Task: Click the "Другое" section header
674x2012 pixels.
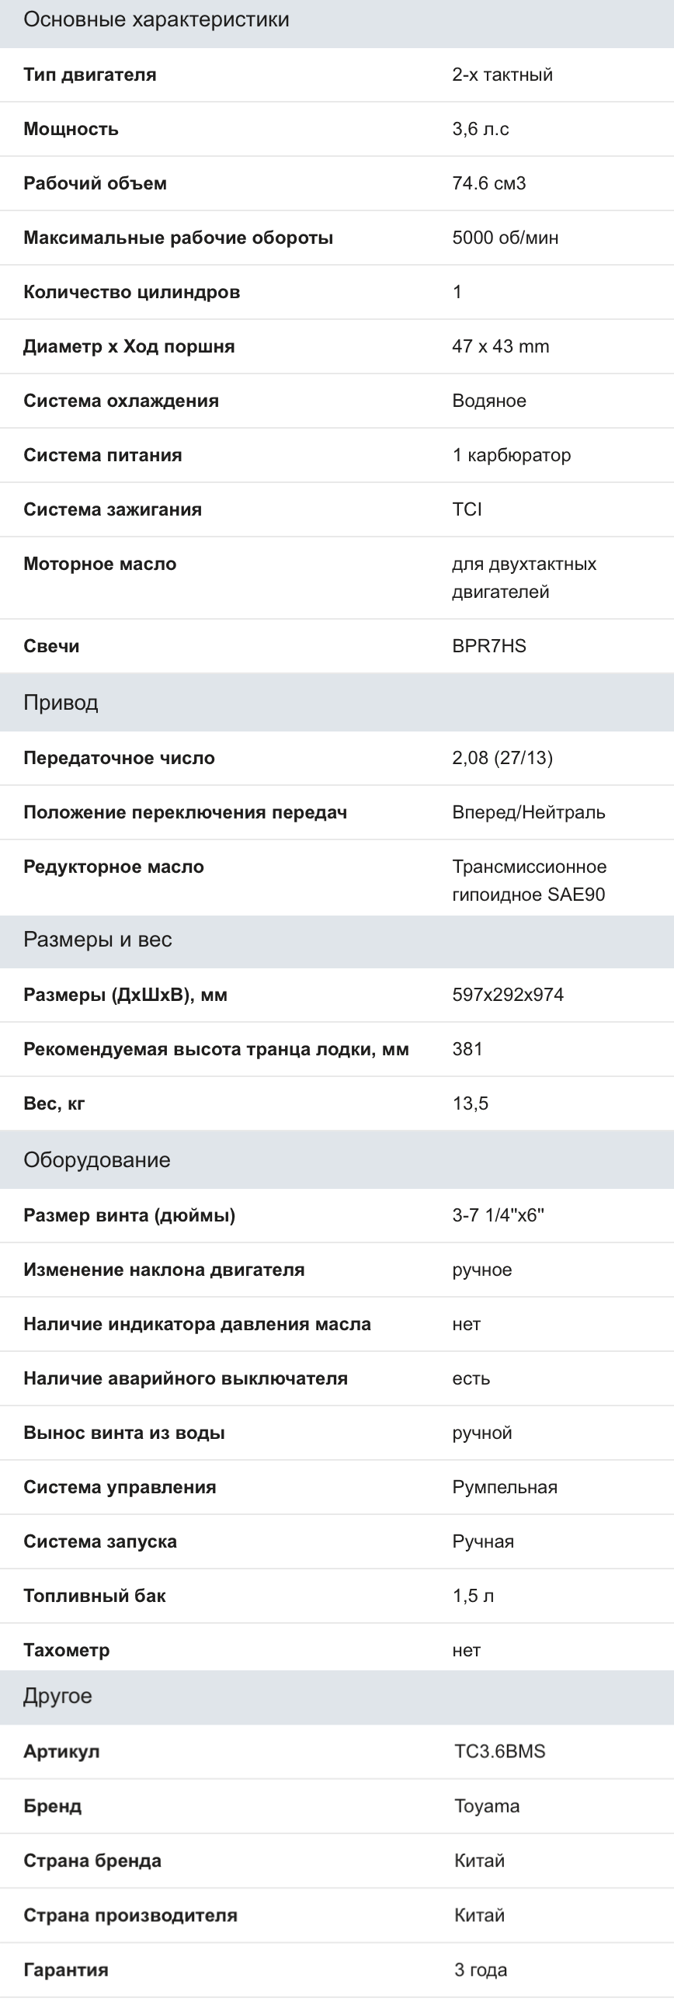Action: tap(57, 1696)
